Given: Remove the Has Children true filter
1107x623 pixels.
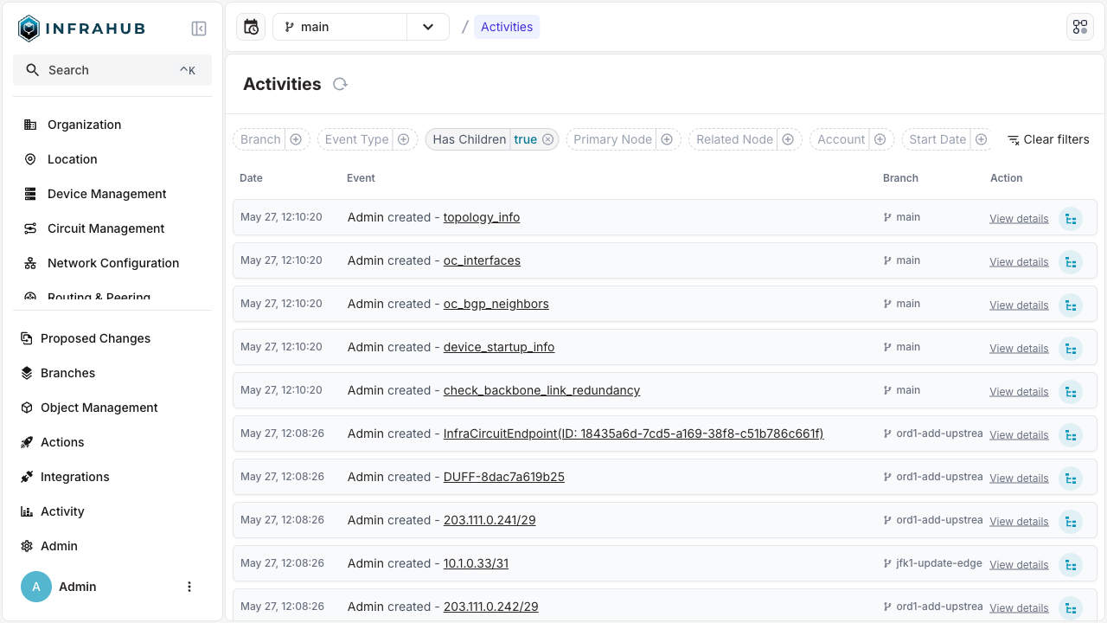Looking at the screenshot, I should [547, 139].
